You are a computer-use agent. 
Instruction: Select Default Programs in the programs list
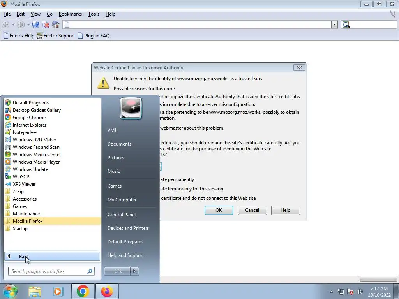52,103
